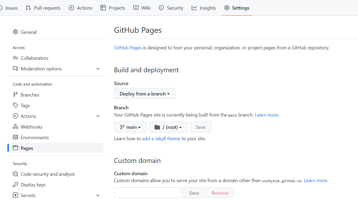Click Learn more after the main branch sentence

tap(267, 115)
